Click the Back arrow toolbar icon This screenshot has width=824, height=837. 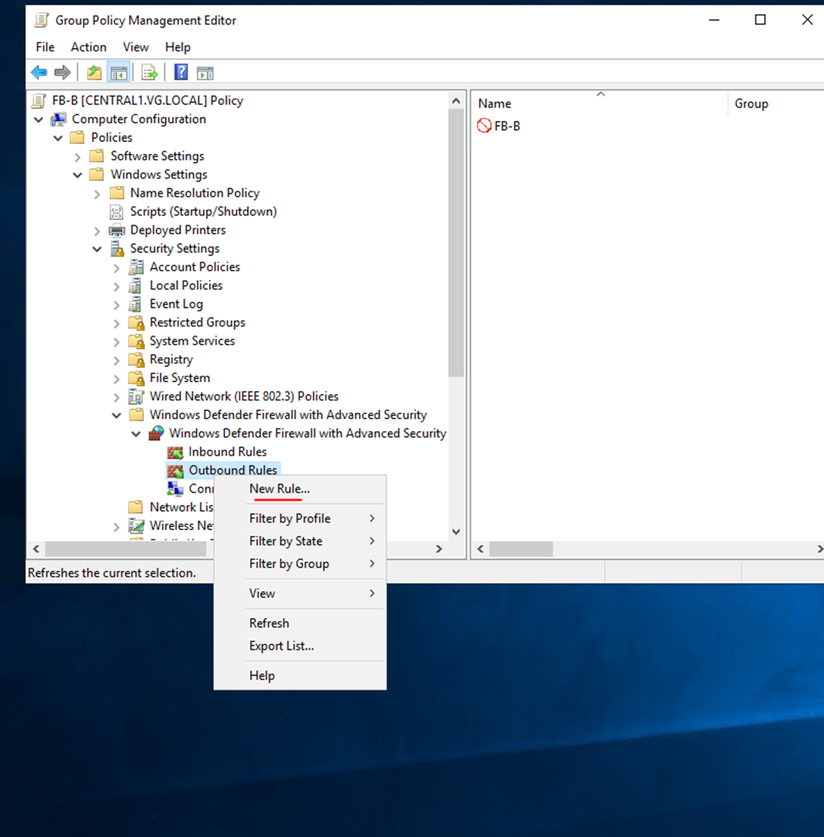(39, 73)
